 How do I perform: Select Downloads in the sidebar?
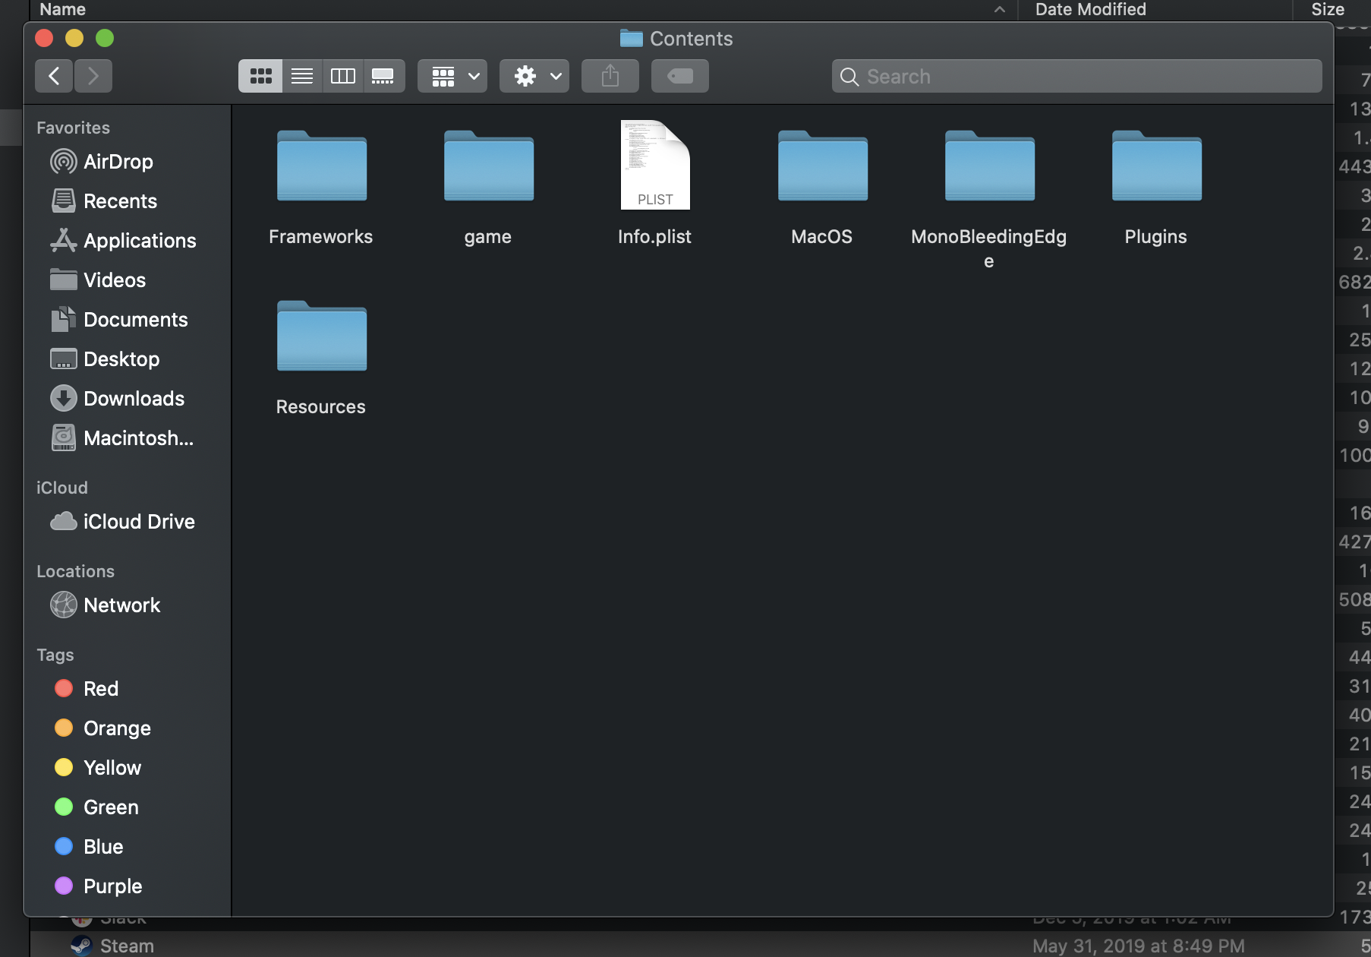(134, 399)
